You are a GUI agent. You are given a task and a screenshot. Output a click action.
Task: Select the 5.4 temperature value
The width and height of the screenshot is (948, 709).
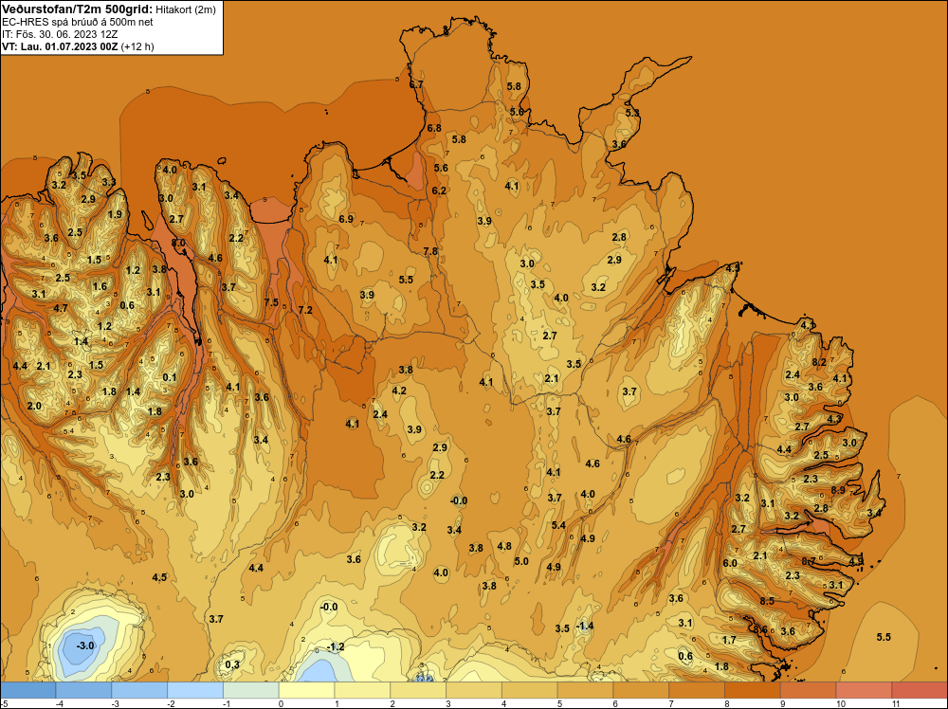click(x=558, y=525)
